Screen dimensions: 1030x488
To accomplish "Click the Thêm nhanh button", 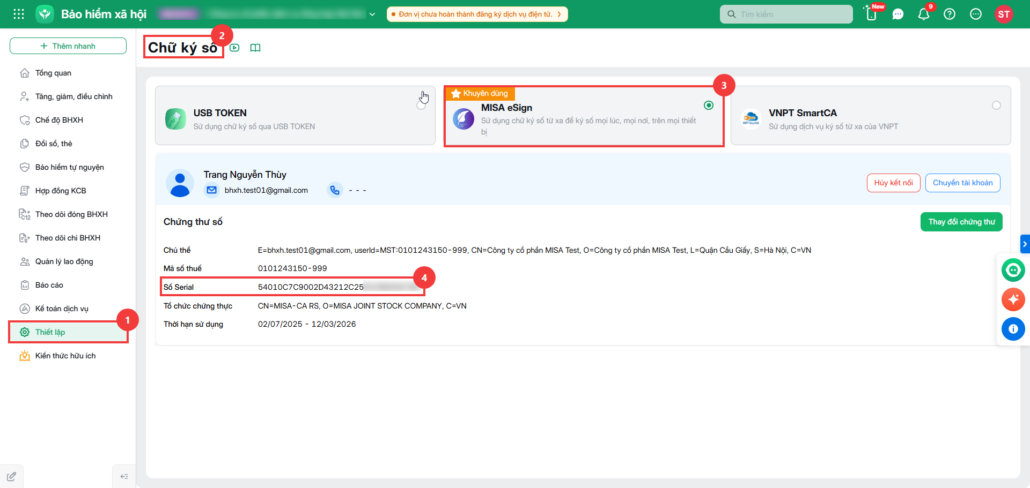I will [68, 46].
